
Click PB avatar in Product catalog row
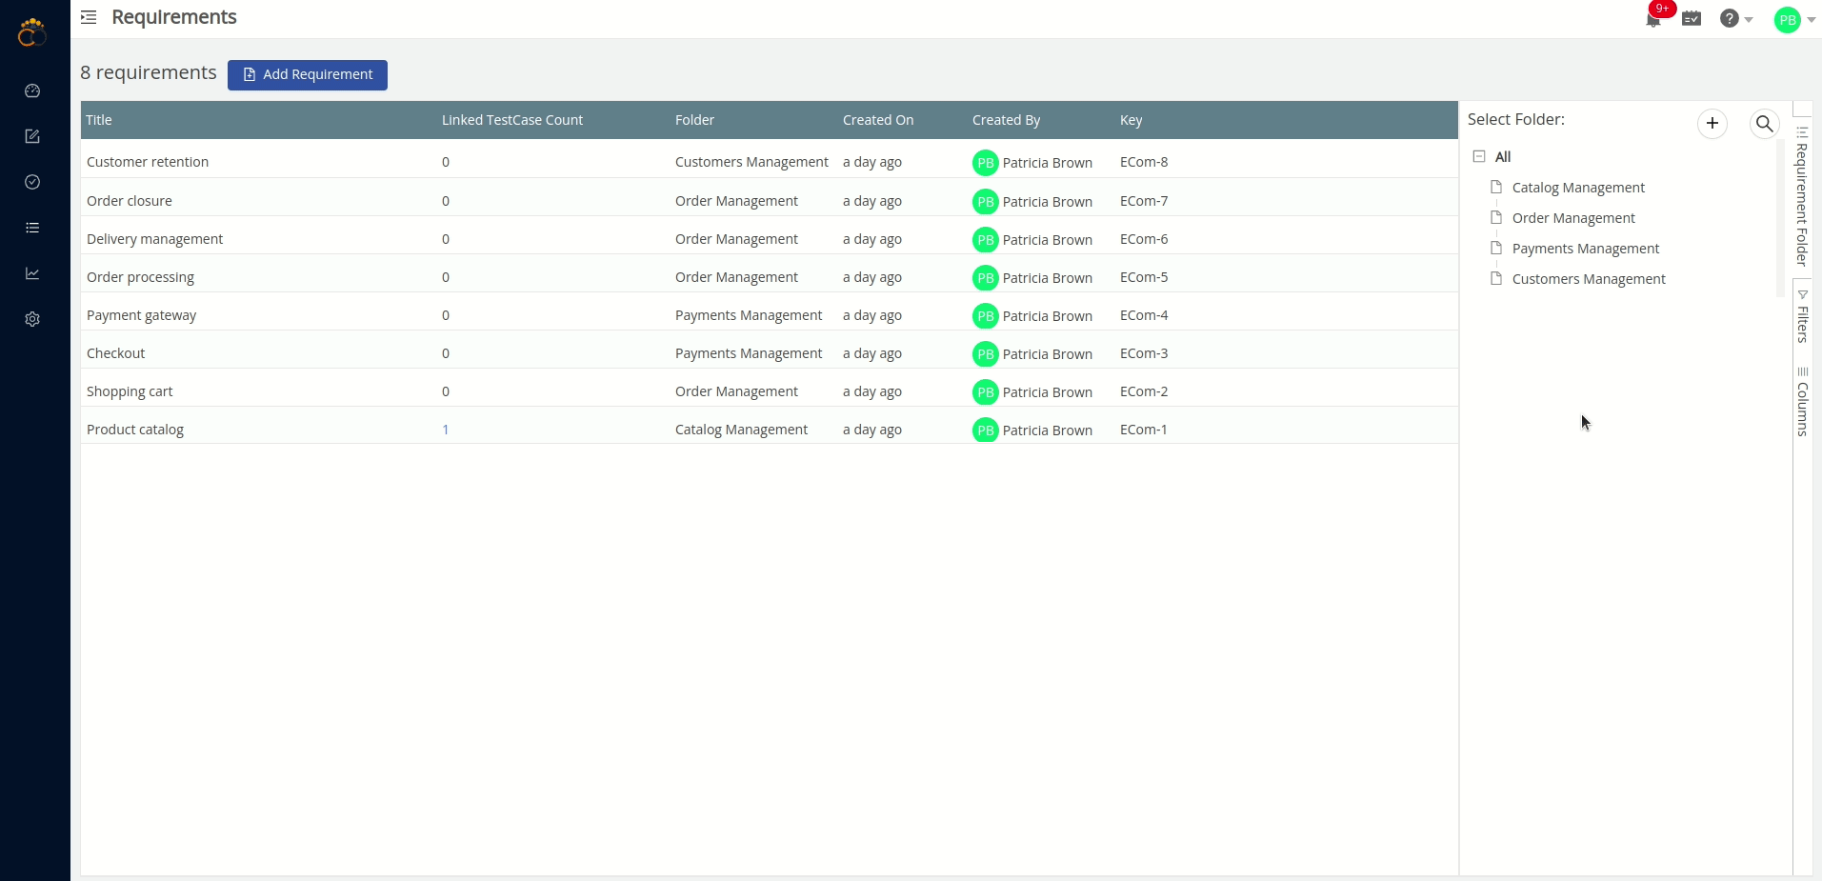click(986, 430)
